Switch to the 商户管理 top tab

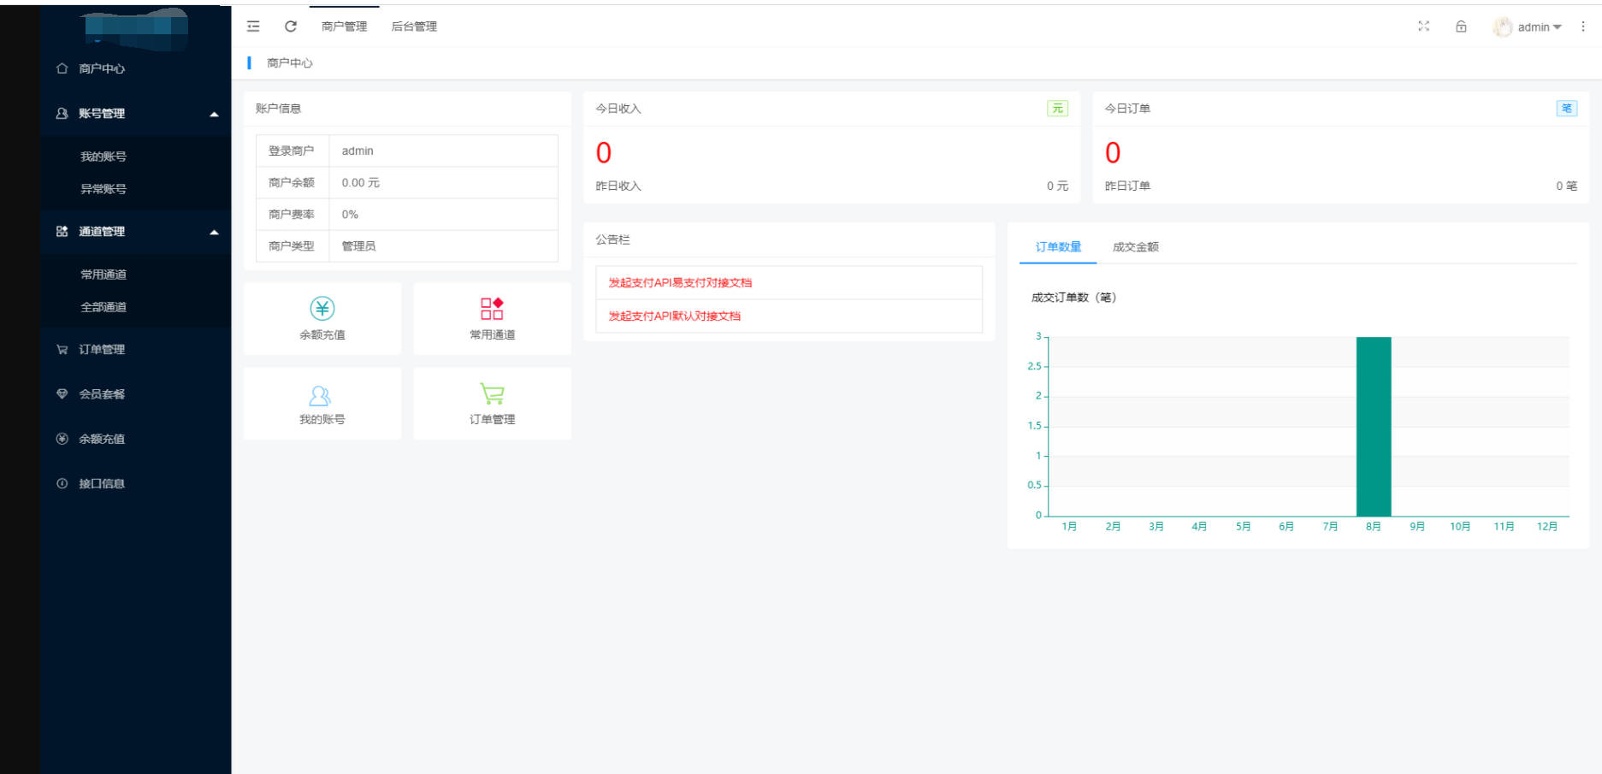tap(344, 27)
